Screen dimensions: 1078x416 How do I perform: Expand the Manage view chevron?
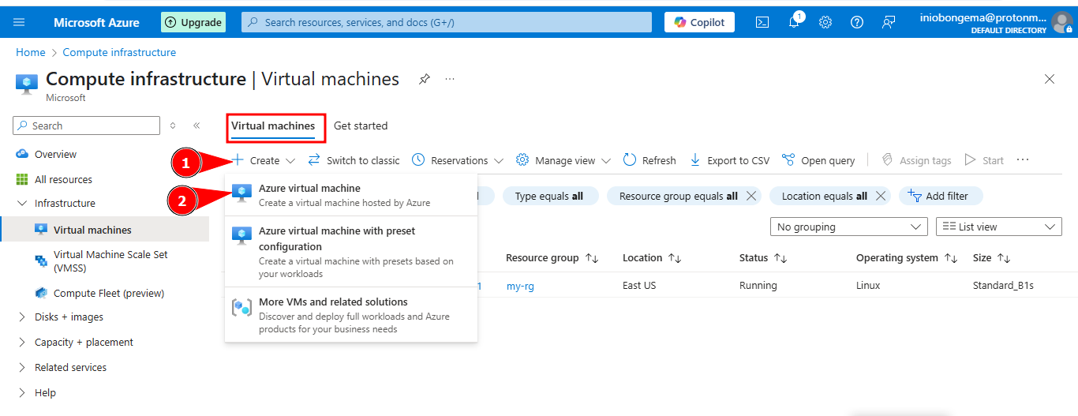point(606,160)
